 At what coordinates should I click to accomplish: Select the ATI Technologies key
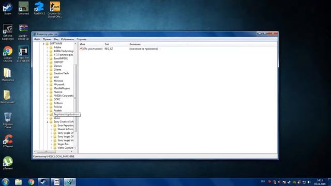pyautogui.click(x=63, y=55)
